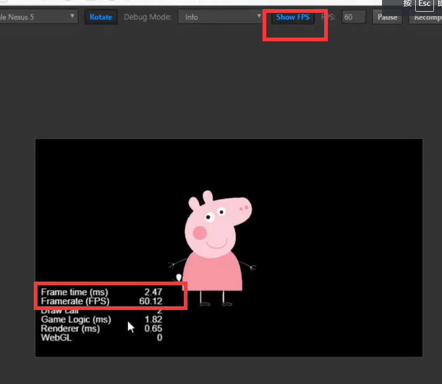The image size is (442, 384).
Task: Click the Framerate (FPS) stat text
Action: (x=75, y=301)
